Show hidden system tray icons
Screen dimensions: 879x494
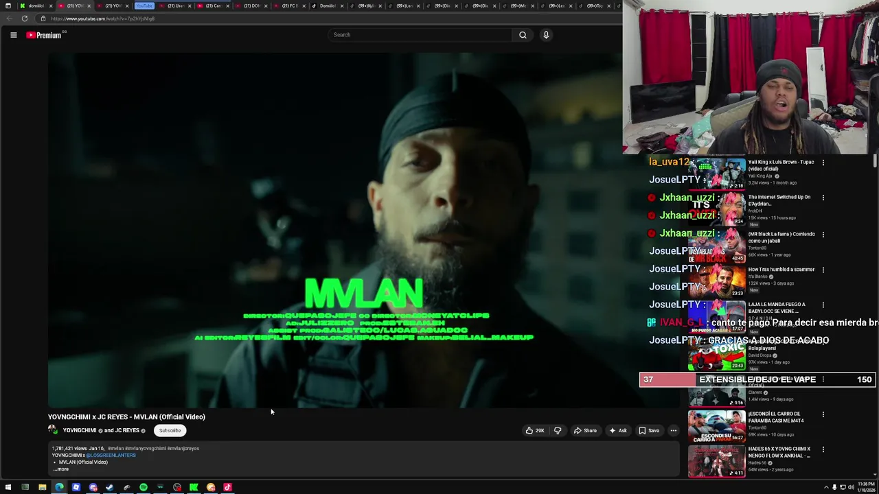click(x=826, y=488)
